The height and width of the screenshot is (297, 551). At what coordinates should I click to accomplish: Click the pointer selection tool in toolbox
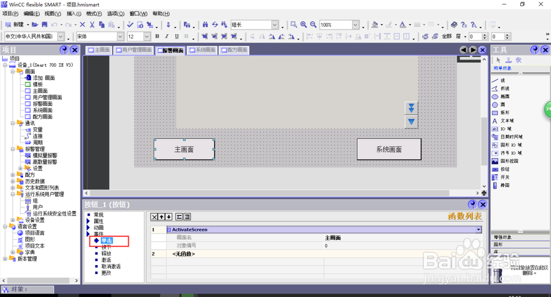coord(498,60)
